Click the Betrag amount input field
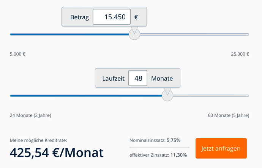 [112, 17]
